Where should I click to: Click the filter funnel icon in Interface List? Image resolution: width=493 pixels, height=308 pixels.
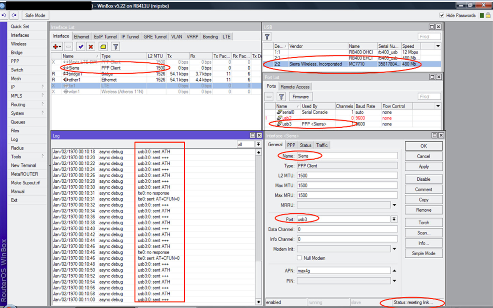click(115, 47)
